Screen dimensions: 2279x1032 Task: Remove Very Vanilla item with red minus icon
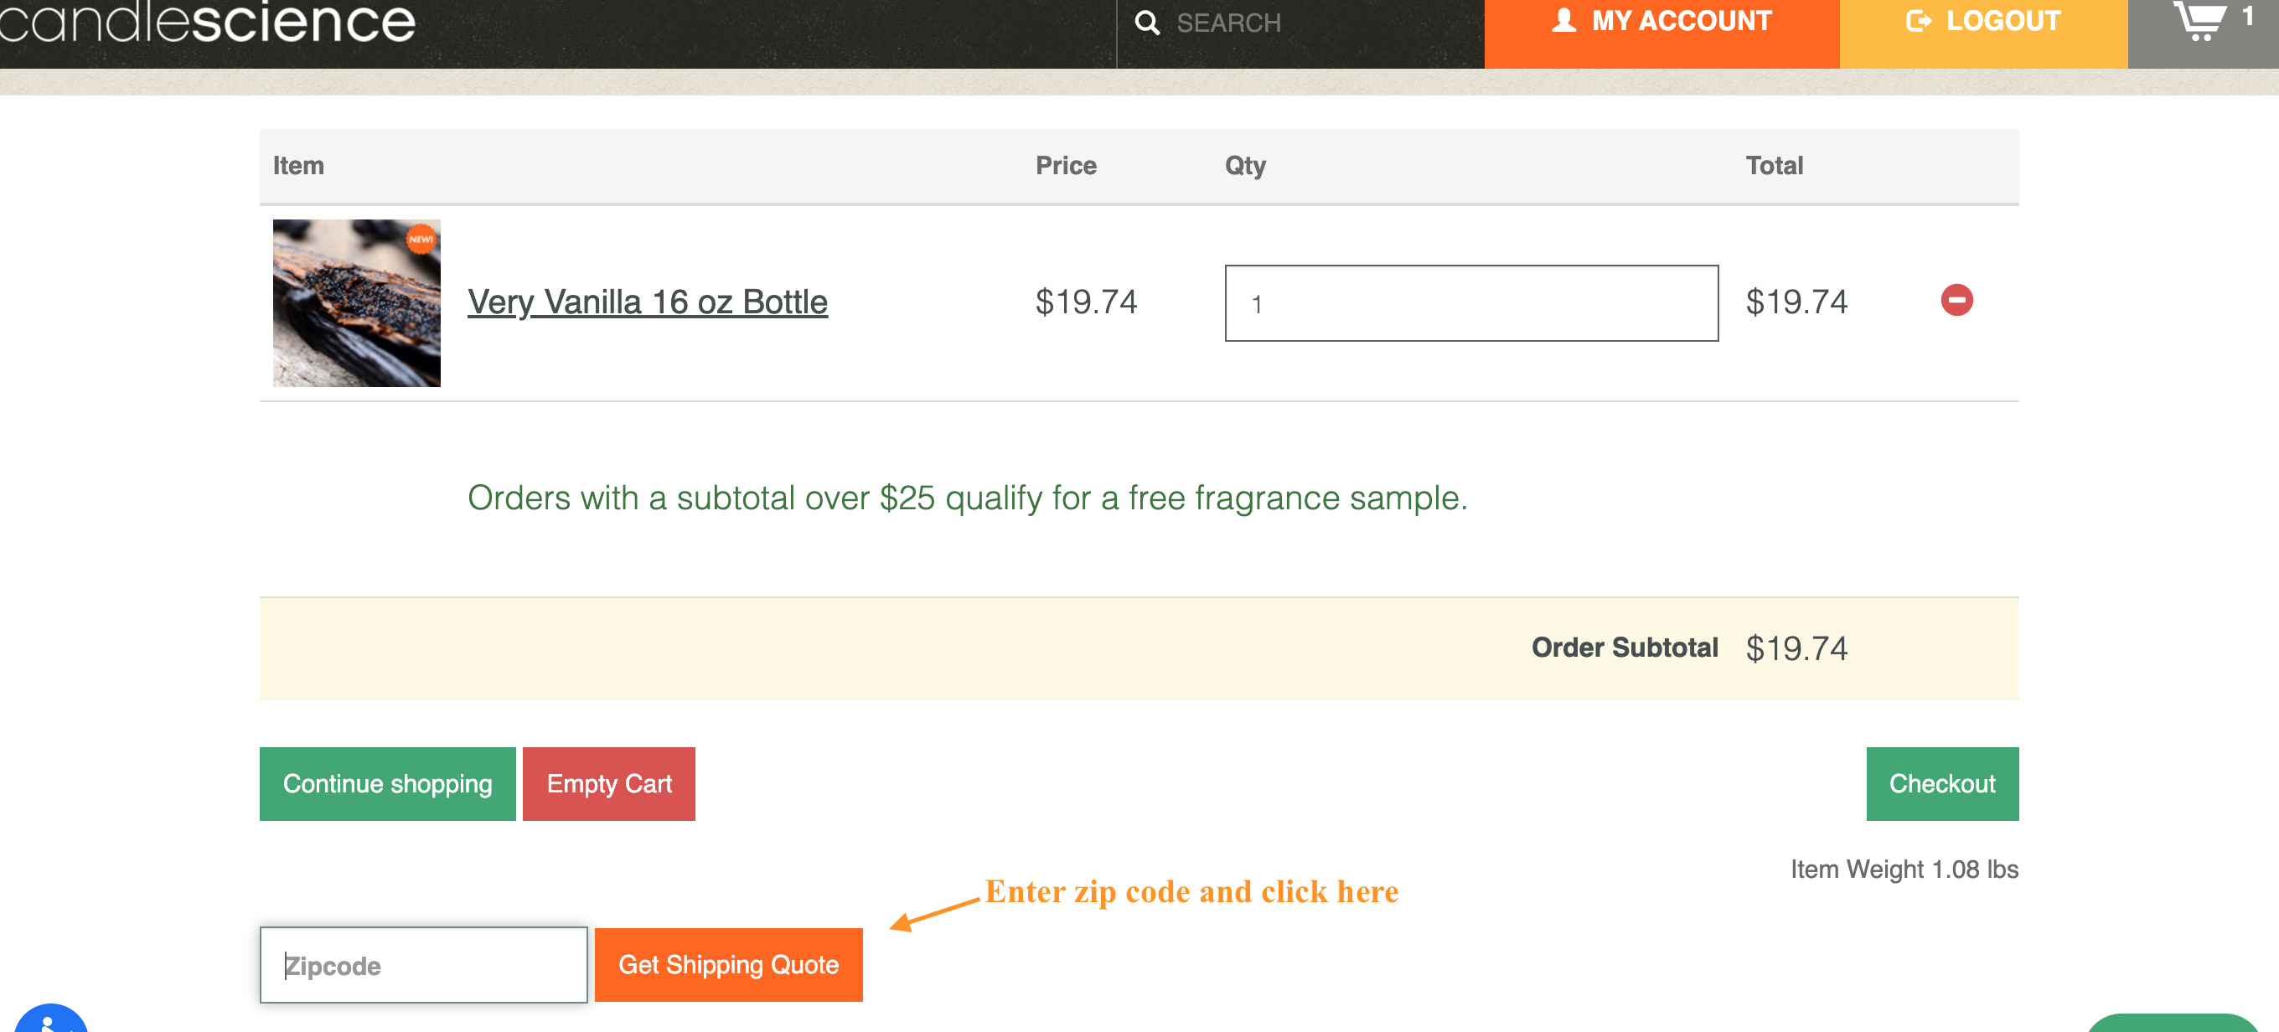point(1956,300)
